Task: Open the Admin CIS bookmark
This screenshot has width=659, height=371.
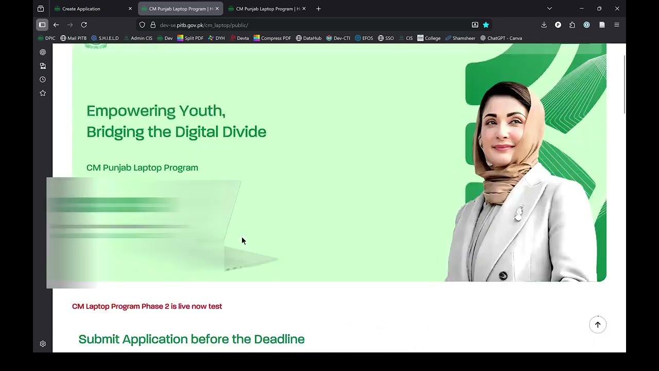Action: [x=137, y=38]
